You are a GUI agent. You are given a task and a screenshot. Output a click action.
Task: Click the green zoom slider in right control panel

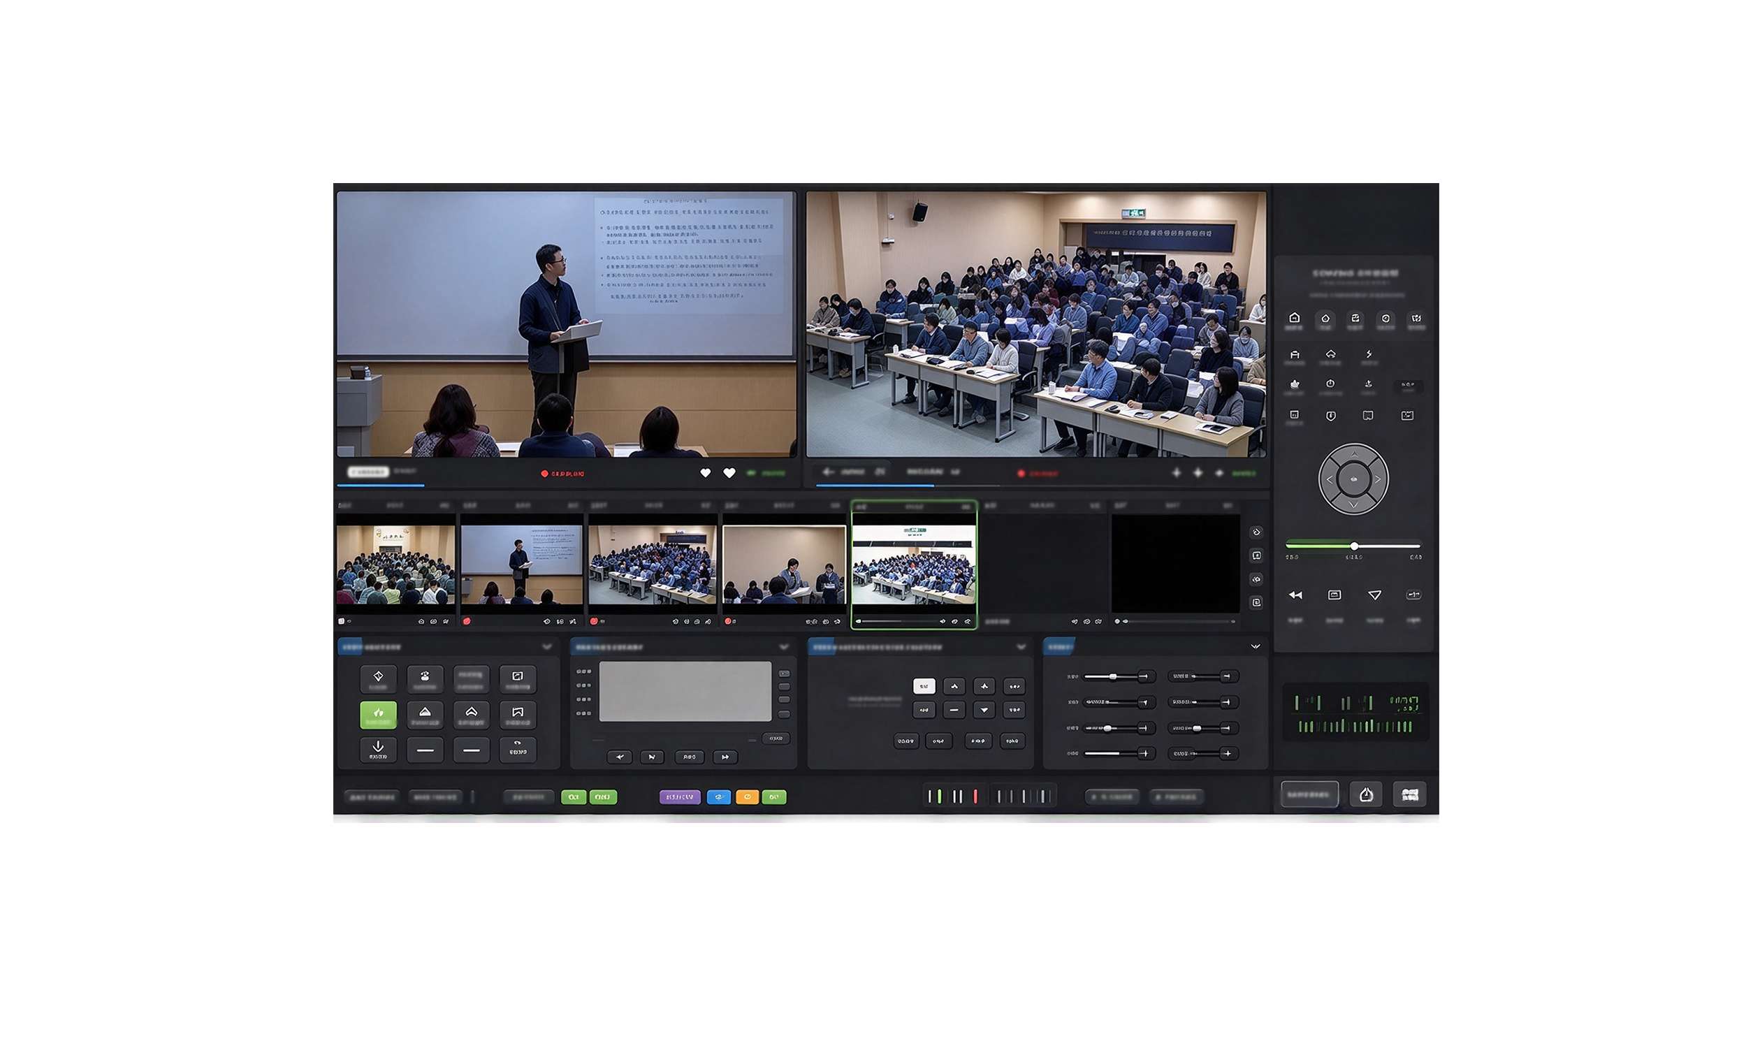[1353, 546]
